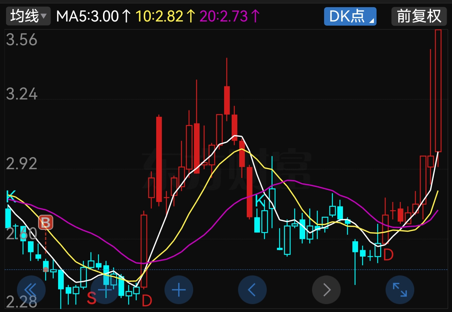Tap the left arrow to shift chart back
The image size is (452, 312).
pos(252,289)
